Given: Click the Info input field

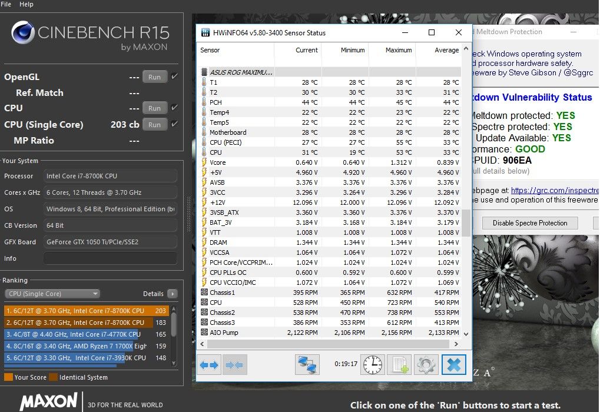Looking at the screenshot, I should pyautogui.click(x=110, y=258).
